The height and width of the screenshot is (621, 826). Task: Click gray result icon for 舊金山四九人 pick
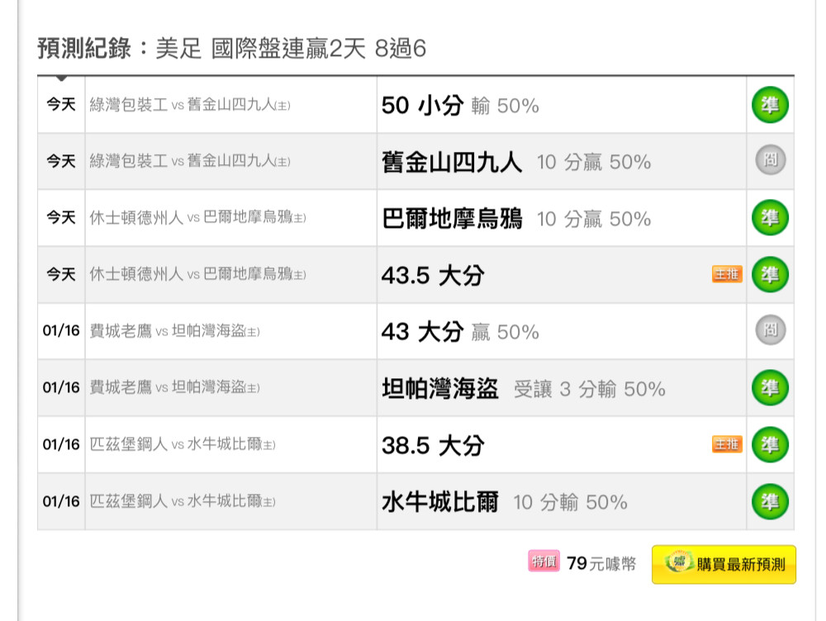click(x=770, y=160)
